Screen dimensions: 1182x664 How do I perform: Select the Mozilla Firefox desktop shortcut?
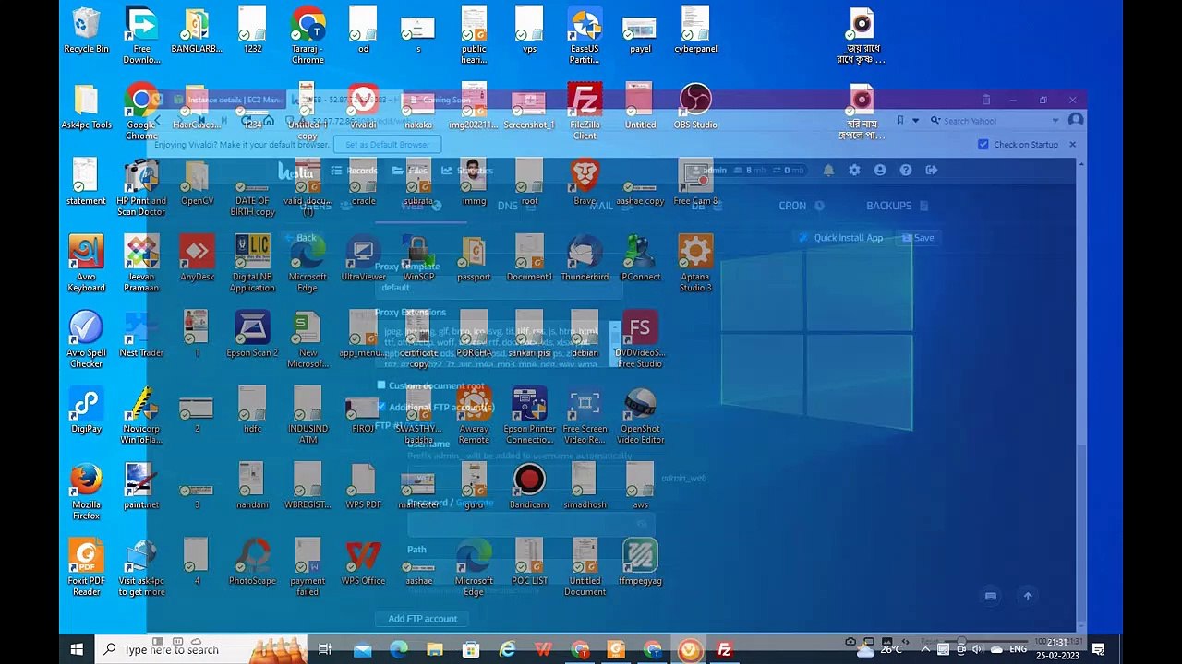(x=86, y=492)
